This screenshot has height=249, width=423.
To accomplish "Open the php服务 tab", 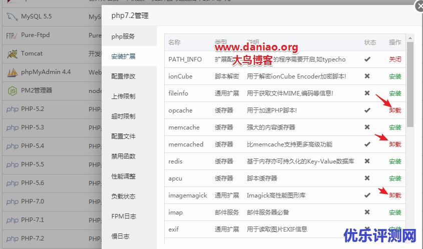I will (123, 36).
